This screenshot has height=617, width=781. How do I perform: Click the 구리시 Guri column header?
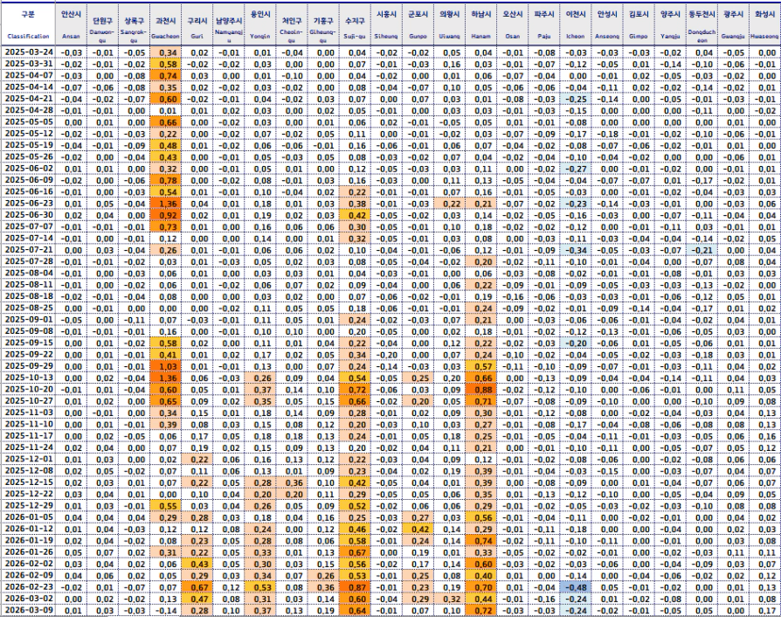pyautogui.click(x=197, y=24)
